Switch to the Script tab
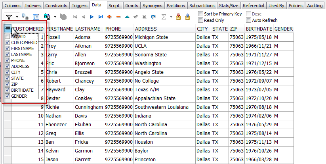The width and height of the screenshot is (326, 164). 114,6
